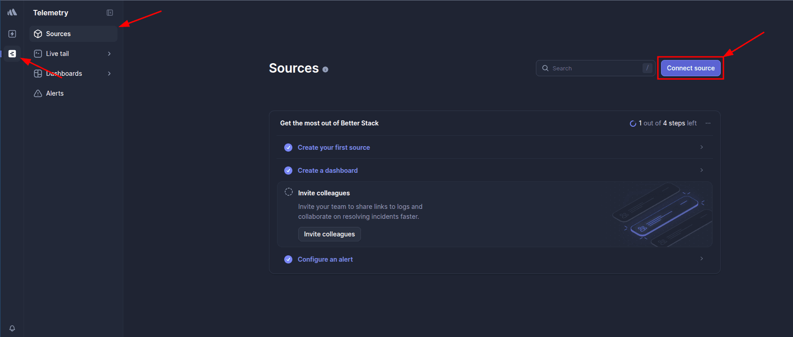
Task: Click the unchecked Invite colleagues circle
Action: click(289, 192)
